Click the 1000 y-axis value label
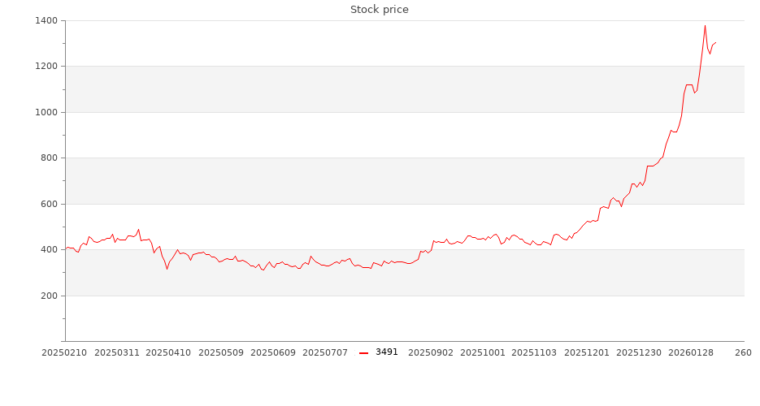 46,112
